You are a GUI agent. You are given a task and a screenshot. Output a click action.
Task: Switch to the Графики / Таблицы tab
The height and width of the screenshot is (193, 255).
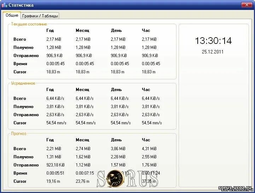click(x=40, y=16)
